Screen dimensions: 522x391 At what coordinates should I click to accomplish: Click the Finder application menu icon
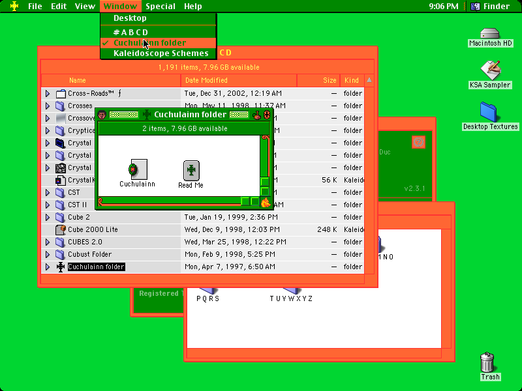pyautogui.click(x=475, y=6)
